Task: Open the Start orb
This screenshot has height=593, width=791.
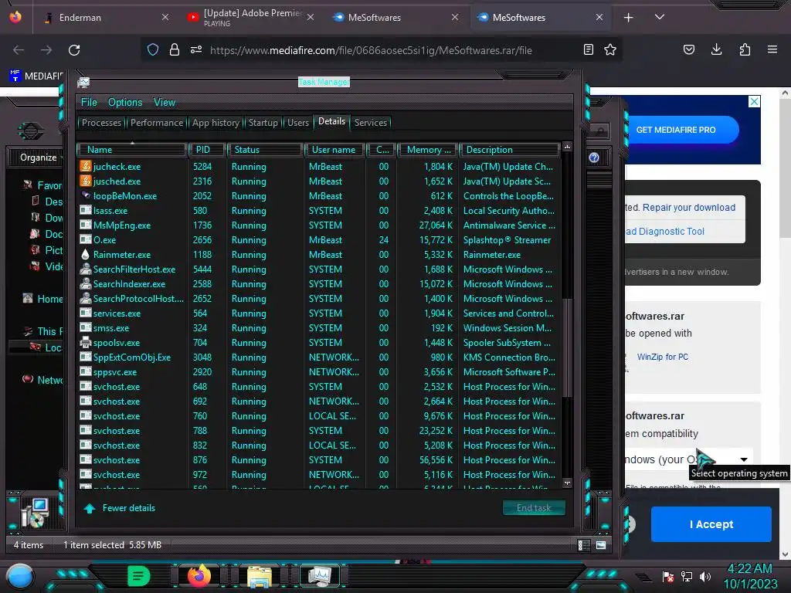Action: click(x=20, y=576)
